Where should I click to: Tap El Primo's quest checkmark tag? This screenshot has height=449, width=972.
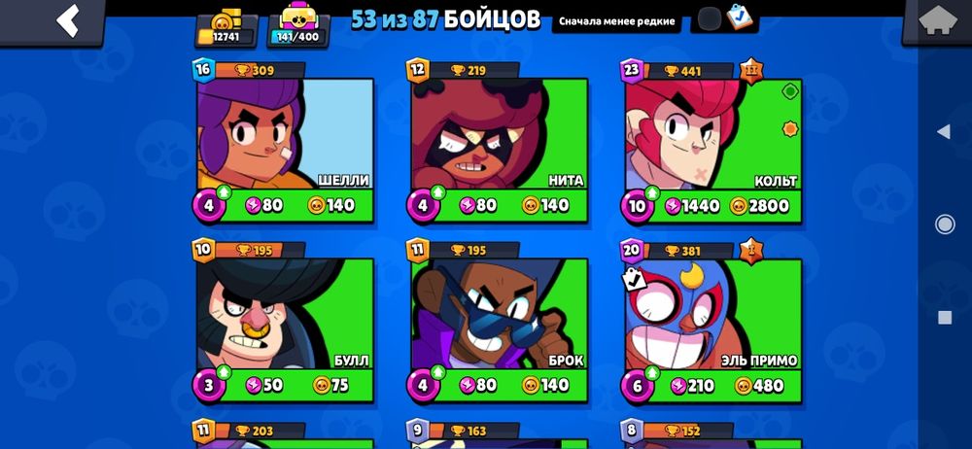coord(634,280)
